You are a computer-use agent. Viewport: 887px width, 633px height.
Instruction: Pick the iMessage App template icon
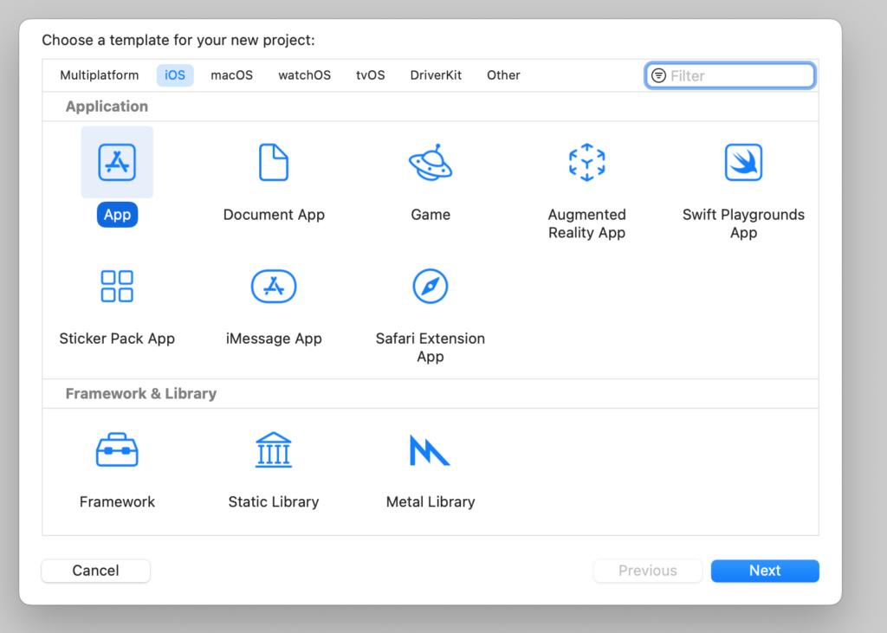click(x=274, y=287)
